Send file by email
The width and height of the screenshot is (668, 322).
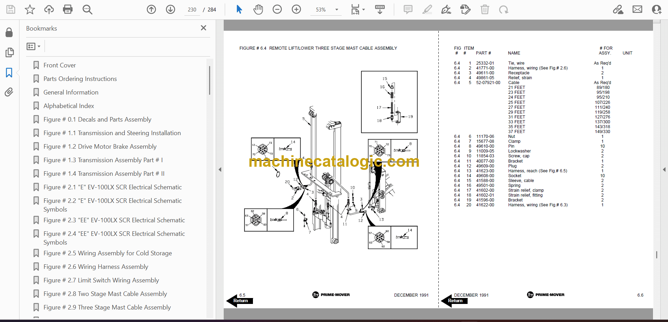pyautogui.click(x=637, y=9)
